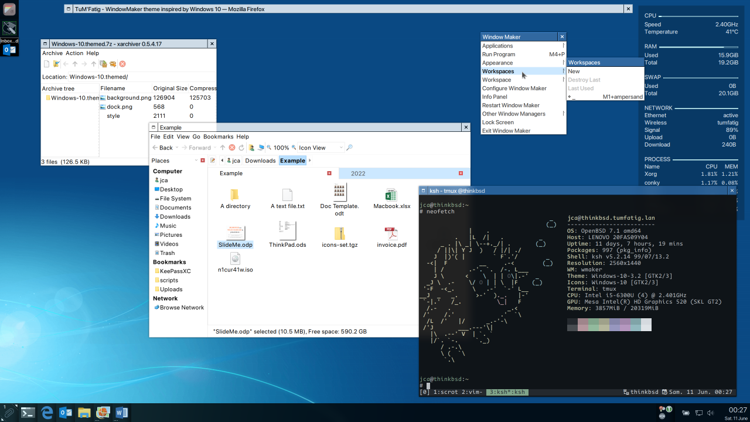Open the Edge browser from the dock
The width and height of the screenshot is (750, 422).
pos(47,413)
